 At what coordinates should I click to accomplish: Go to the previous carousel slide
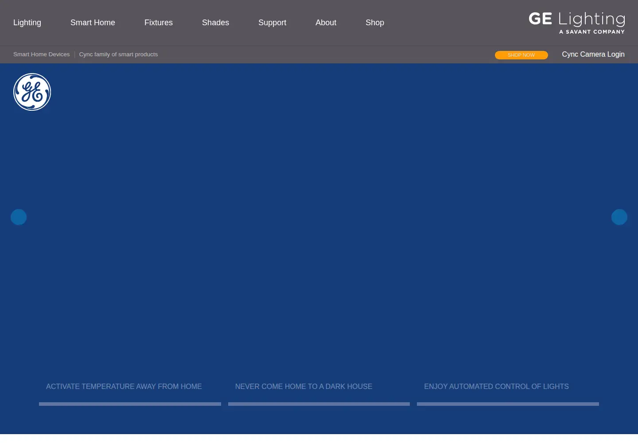[19, 217]
